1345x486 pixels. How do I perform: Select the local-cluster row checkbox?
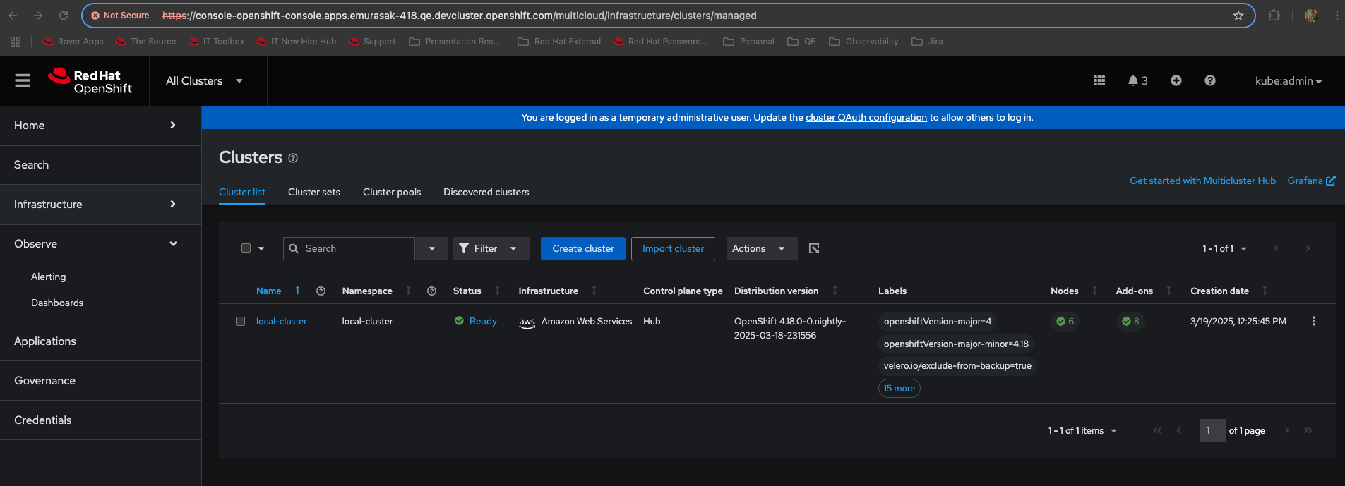click(240, 322)
